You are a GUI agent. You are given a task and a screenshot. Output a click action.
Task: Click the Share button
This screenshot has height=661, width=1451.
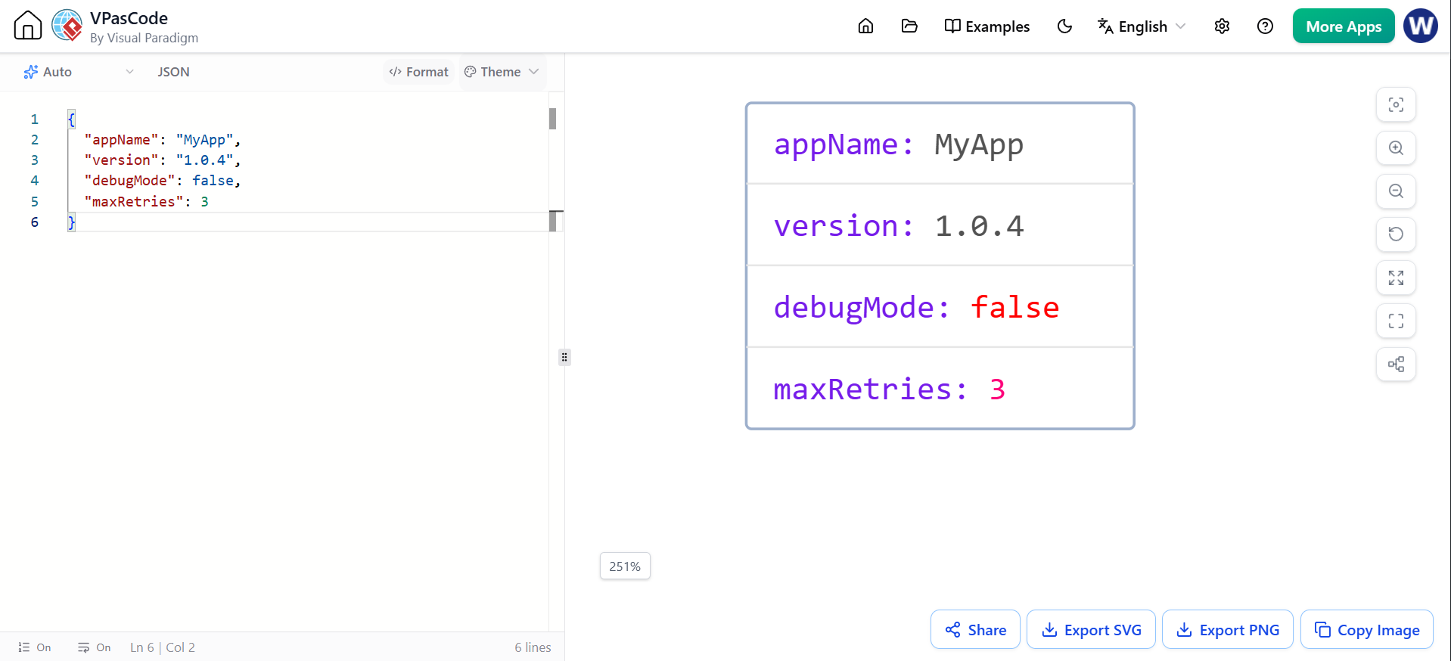pyautogui.click(x=975, y=629)
